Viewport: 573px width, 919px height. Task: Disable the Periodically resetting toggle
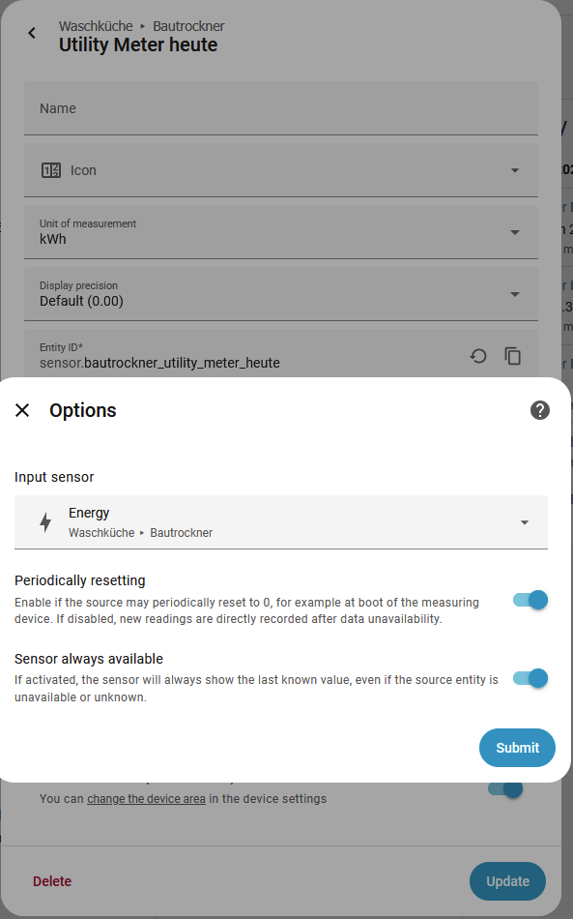coord(530,600)
